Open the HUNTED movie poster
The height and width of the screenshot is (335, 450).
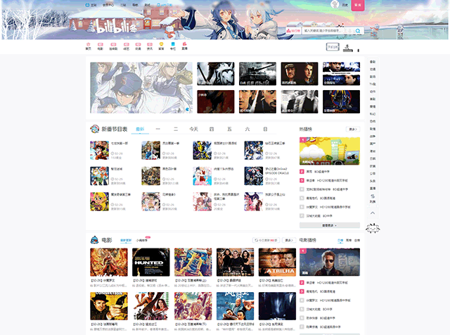(150, 263)
